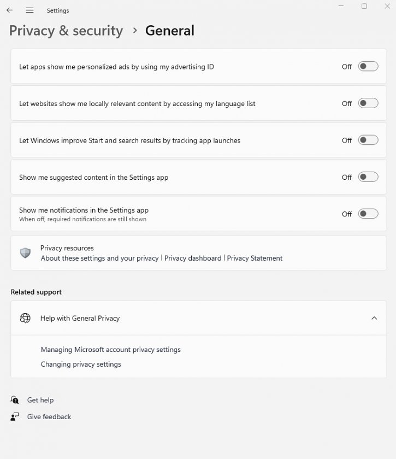Open the hamburger navigation menu
Viewport: 396px width, 459px height.
(29, 10)
